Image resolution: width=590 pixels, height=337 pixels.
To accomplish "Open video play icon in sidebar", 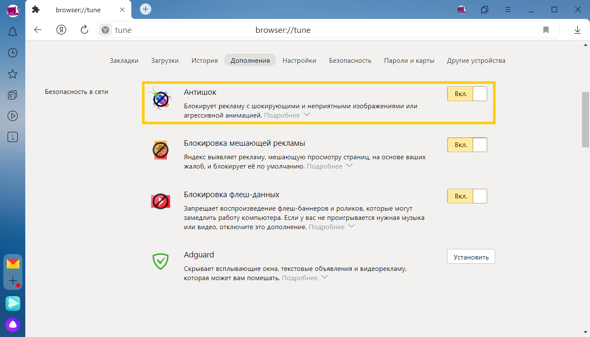I will click(x=13, y=115).
